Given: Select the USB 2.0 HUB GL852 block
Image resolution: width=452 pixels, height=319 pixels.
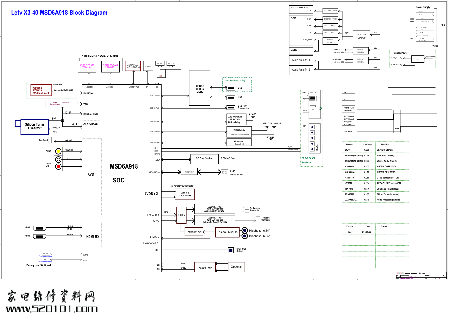Looking at the screenshot, I should point(200,88).
